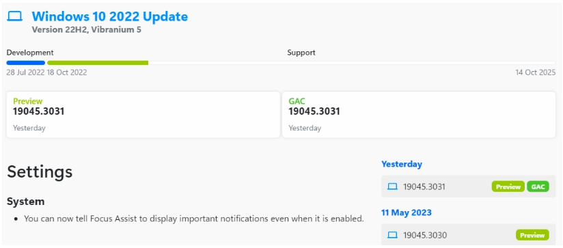Click the laptop icon beside Windows 10 2022 Update
The width and height of the screenshot is (563, 248).
[15, 16]
